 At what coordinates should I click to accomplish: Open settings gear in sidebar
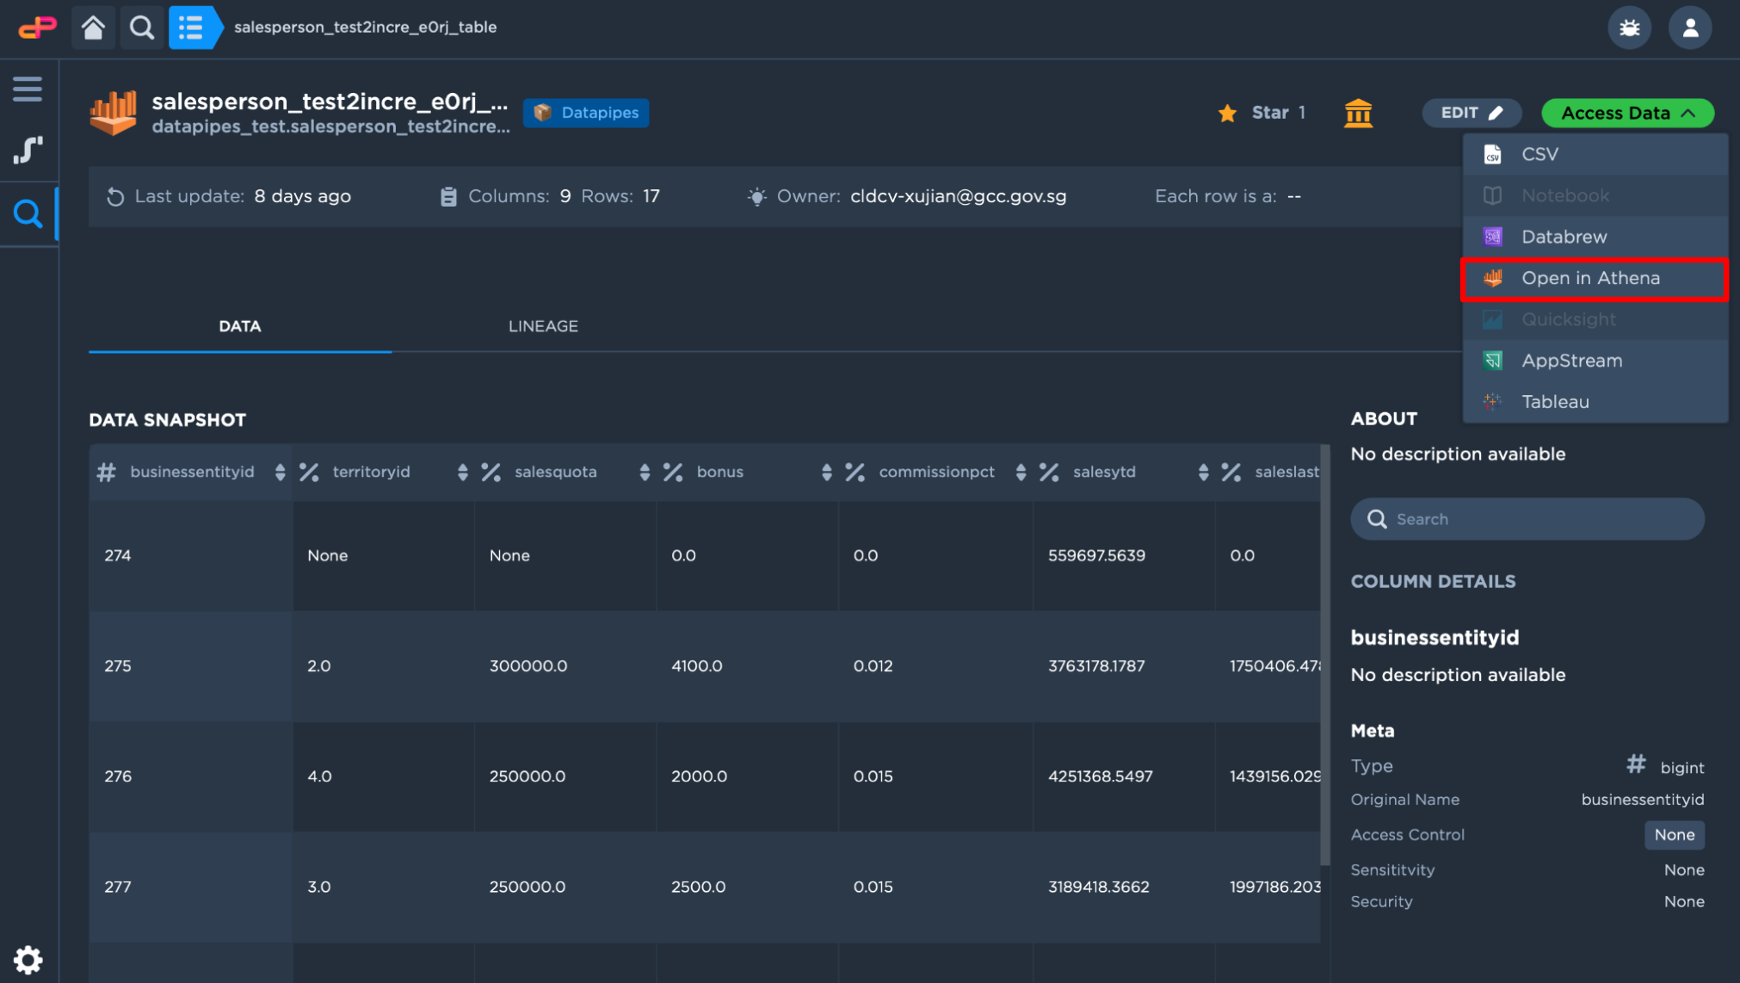[x=28, y=960]
